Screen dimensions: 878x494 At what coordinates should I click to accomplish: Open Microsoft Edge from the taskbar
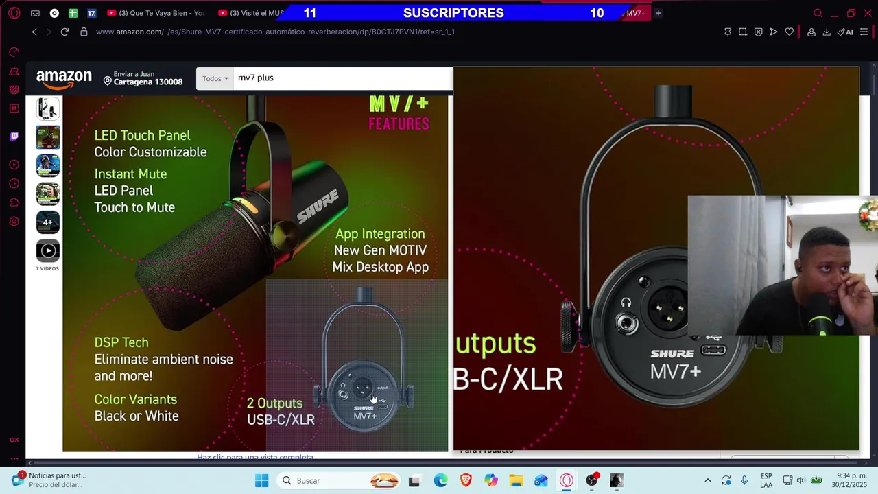[440, 480]
